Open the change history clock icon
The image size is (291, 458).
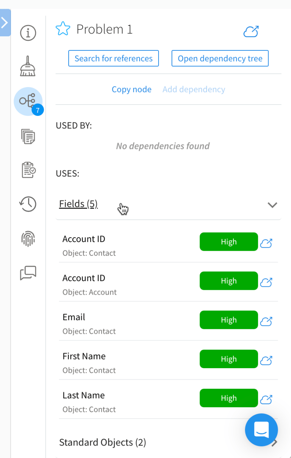coord(28,204)
